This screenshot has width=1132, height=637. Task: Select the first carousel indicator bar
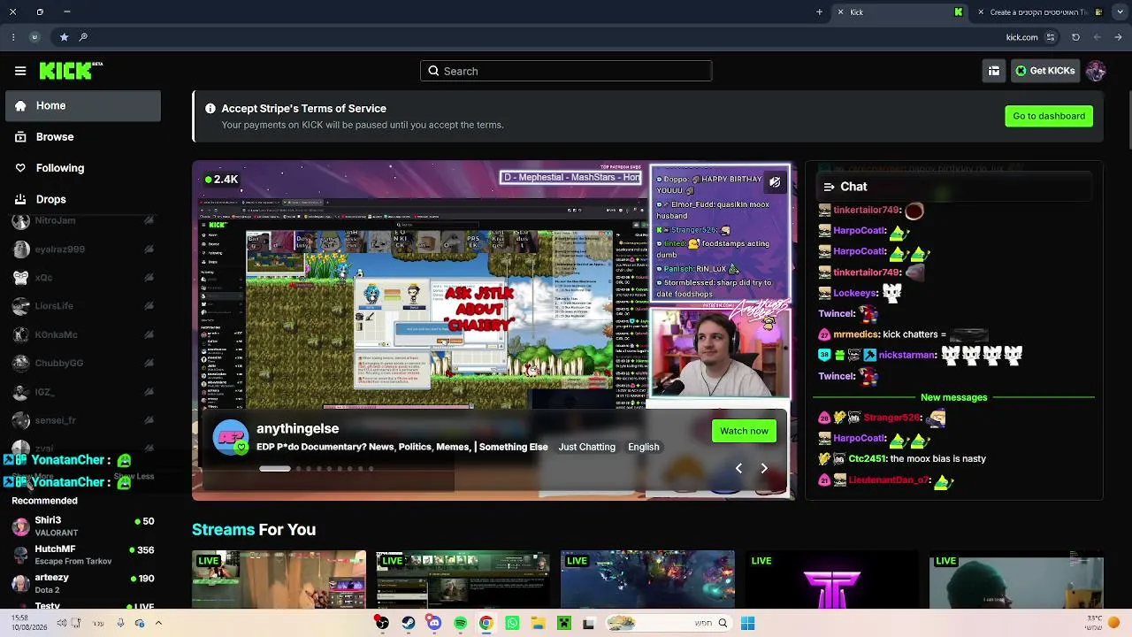(275, 469)
